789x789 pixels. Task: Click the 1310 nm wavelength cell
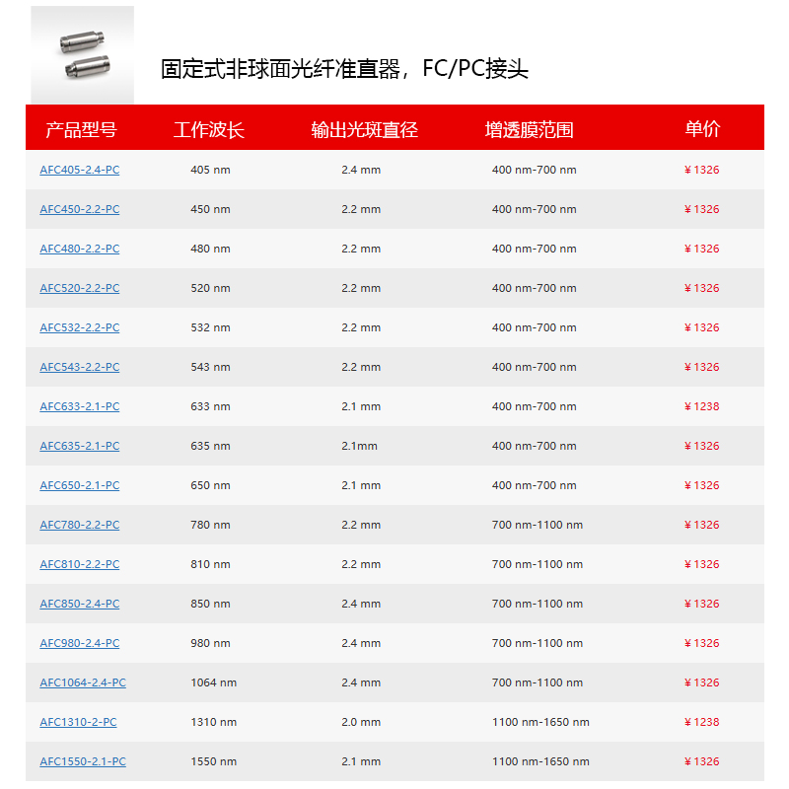213,722
